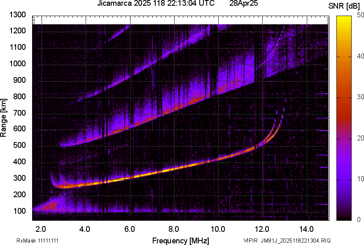Image resolution: width=364 pixels, height=245 pixels.
Task: Click the 100 range axis tick label
Action: (x=19, y=211)
